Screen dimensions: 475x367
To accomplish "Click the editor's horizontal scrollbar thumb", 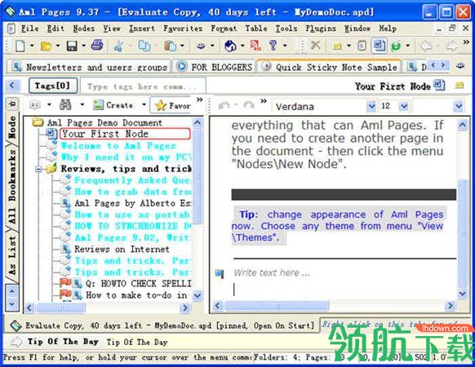I will pos(277,306).
